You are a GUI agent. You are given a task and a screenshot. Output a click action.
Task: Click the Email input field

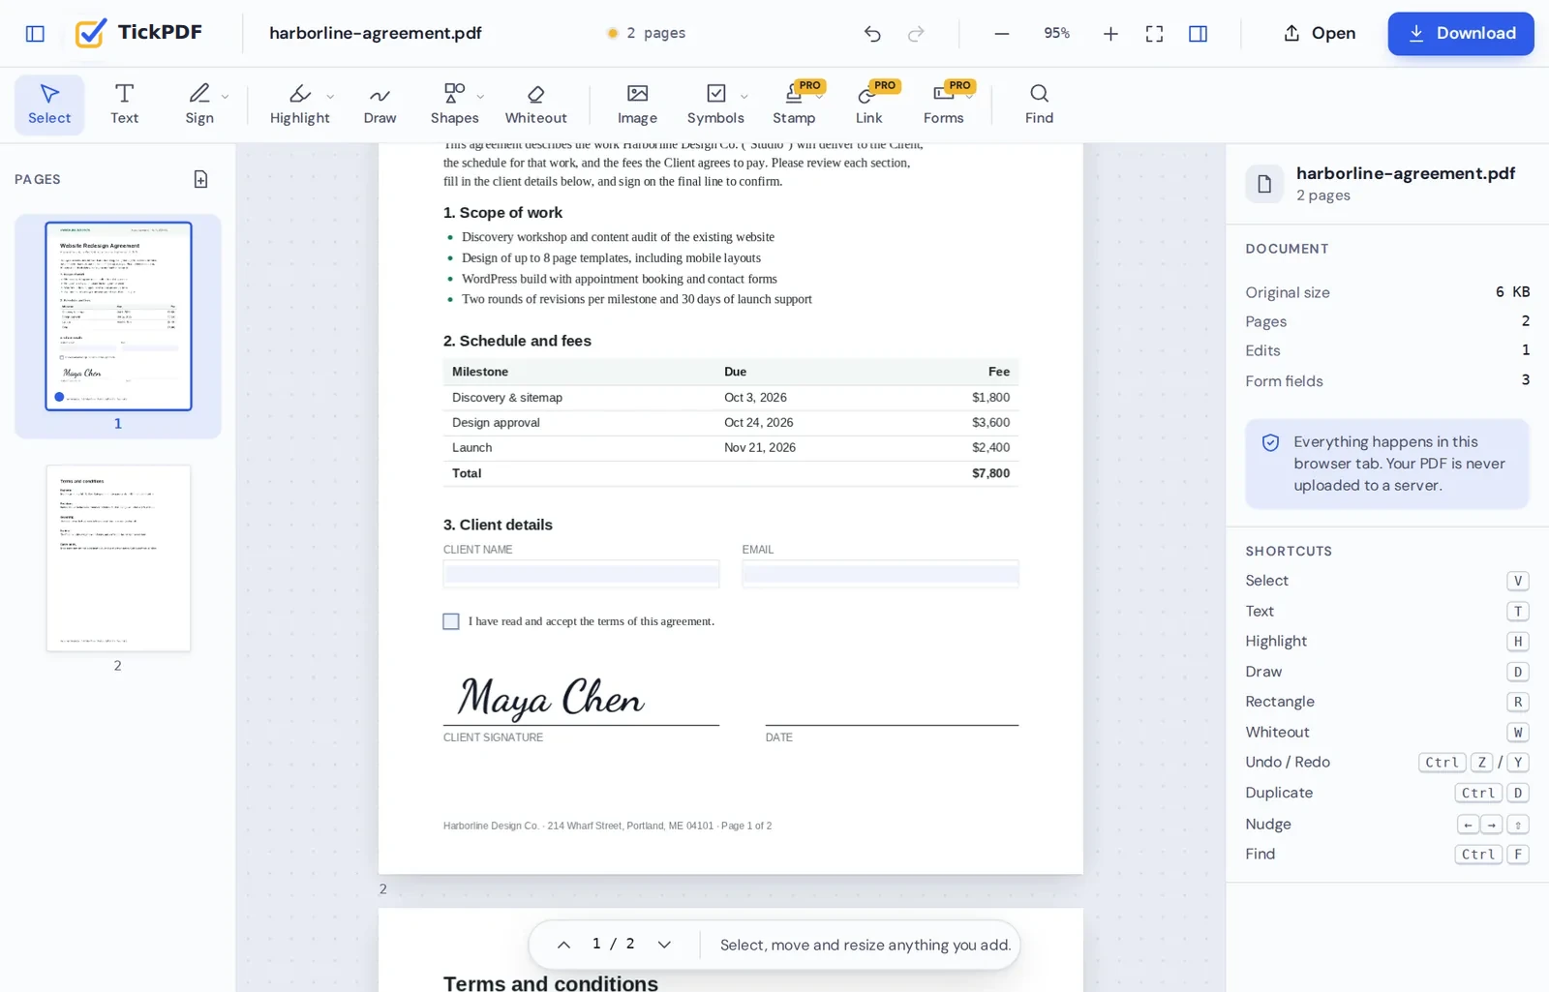pos(880,574)
